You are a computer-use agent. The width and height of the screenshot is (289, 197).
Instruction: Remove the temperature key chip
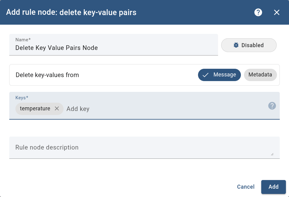[57, 109]
